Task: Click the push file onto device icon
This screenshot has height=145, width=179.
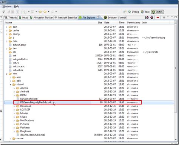Action: (x=151, y=17)
